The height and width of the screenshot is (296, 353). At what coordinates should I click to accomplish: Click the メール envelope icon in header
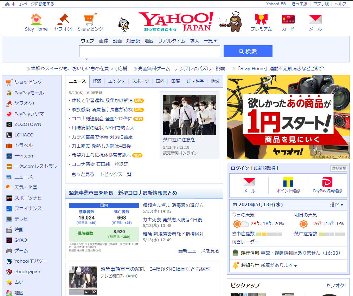point(315,19)
